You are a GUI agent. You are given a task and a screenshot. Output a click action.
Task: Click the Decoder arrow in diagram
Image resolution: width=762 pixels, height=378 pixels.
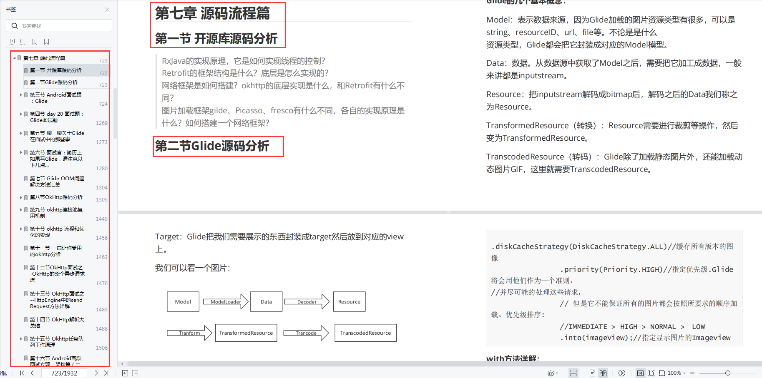click(x=307, y=302)
